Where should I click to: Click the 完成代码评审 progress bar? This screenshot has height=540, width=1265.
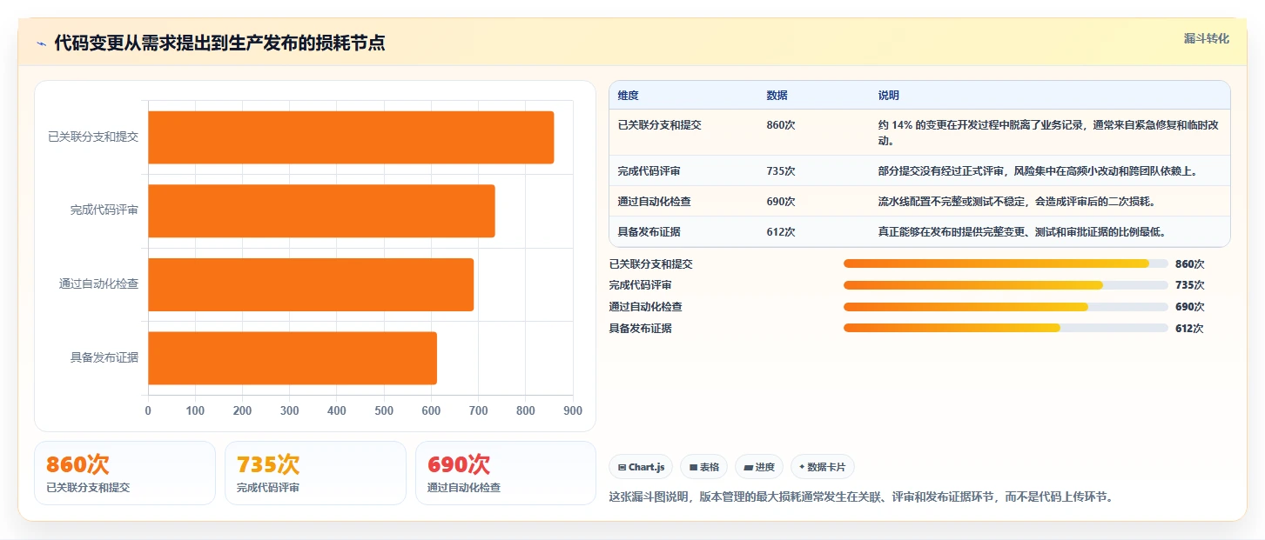(x=1006, y=285)
